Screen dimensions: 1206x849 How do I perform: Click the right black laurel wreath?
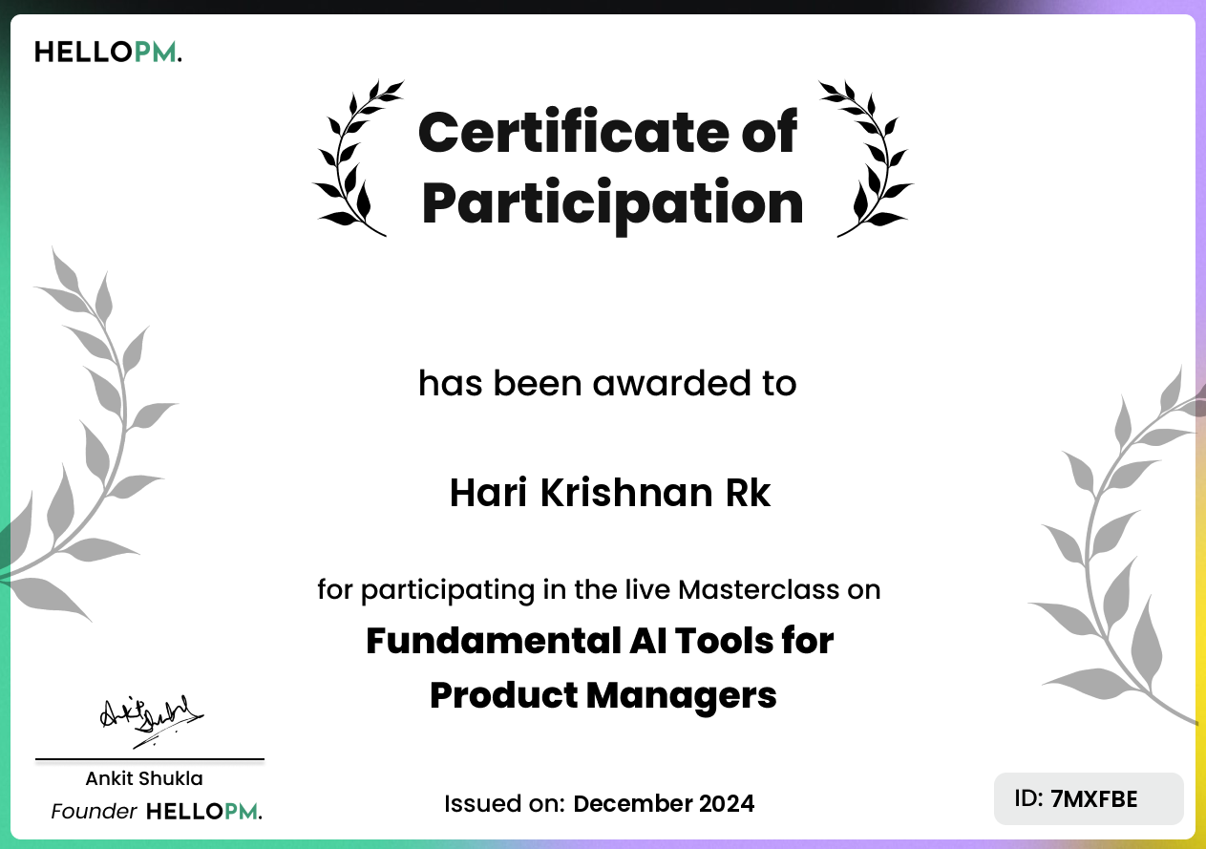pyautogui.click(x=867, y=159)
